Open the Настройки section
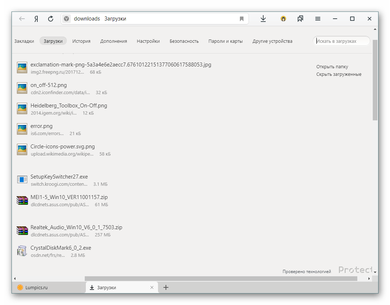 [148, 41]
